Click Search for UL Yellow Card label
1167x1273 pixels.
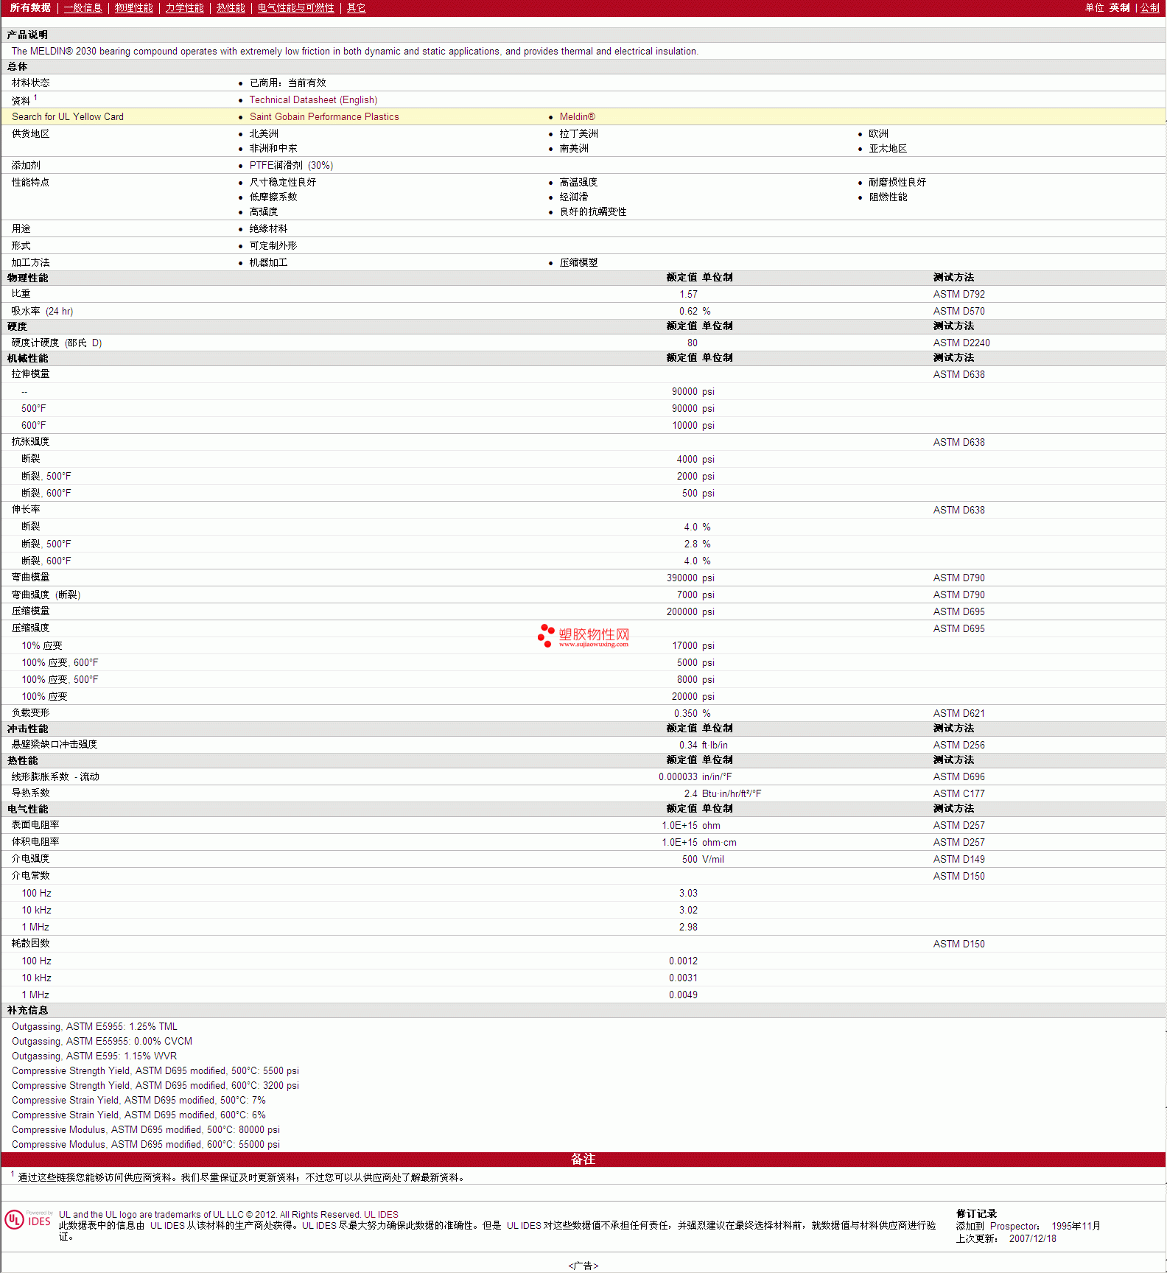point(68,116)
